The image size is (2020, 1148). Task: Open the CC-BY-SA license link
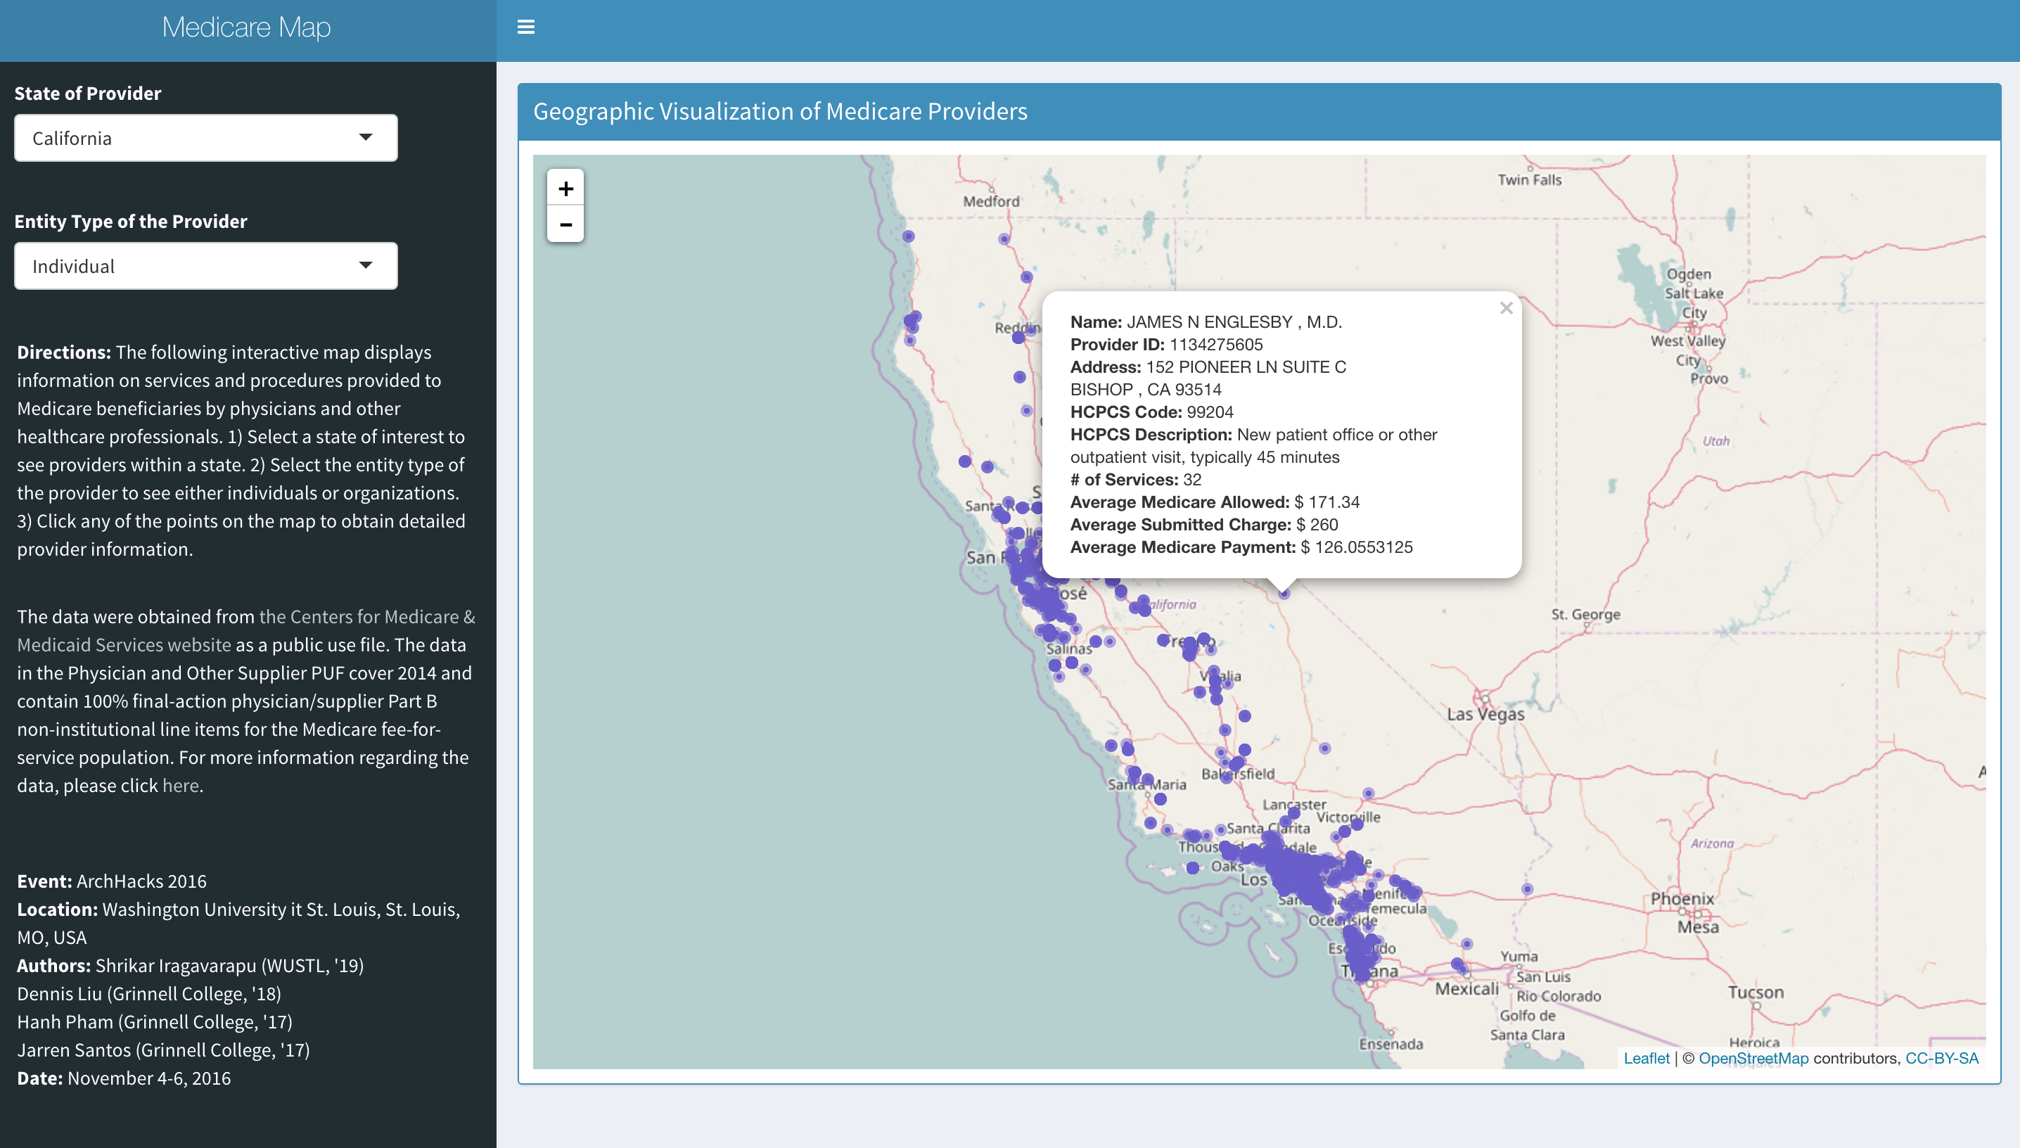pos(1941,1058)
